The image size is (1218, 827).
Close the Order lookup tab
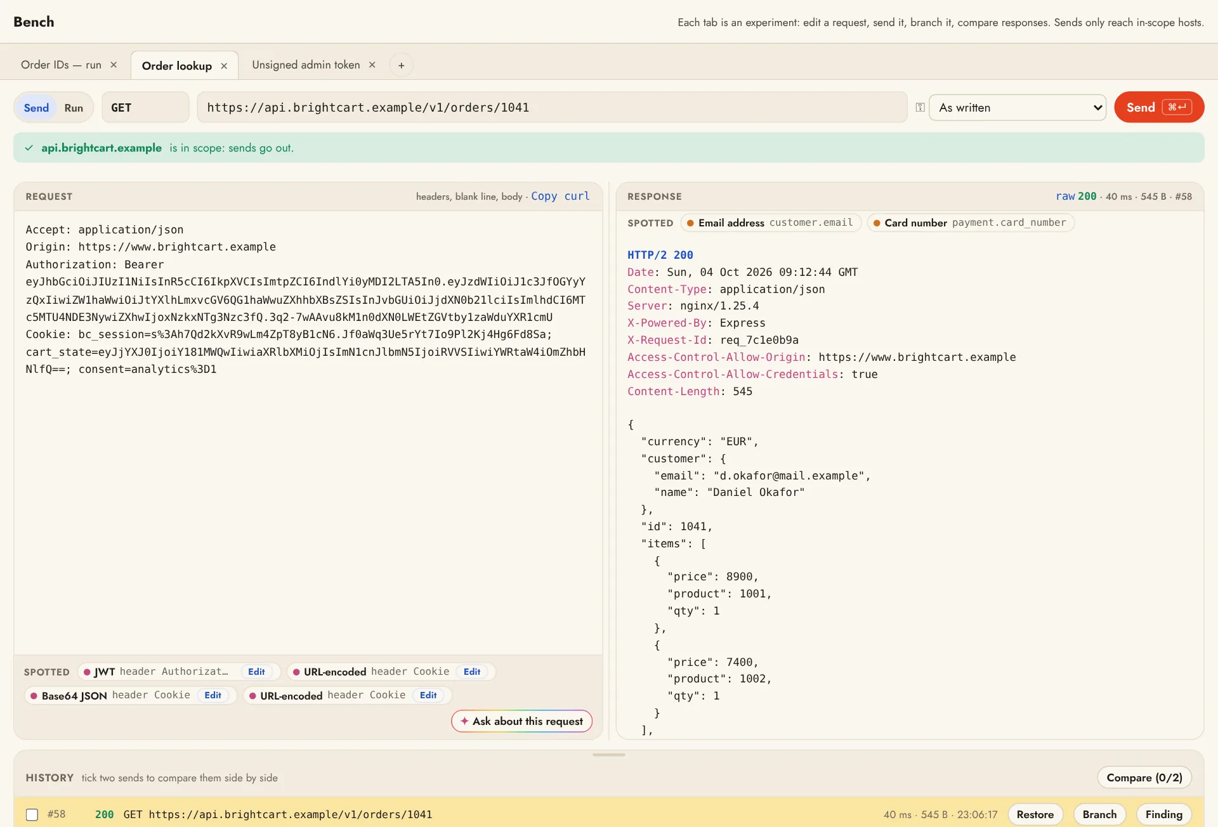click(x=224, y=66)
